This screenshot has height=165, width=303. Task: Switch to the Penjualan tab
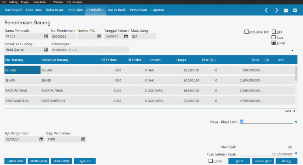coord(76,10)
